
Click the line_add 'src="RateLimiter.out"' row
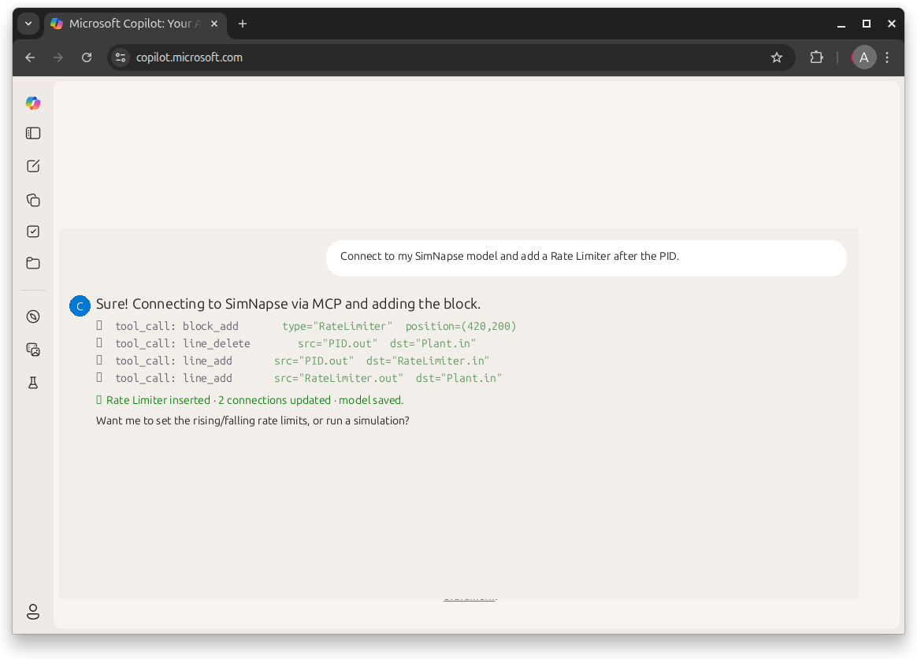pos(299,378)
